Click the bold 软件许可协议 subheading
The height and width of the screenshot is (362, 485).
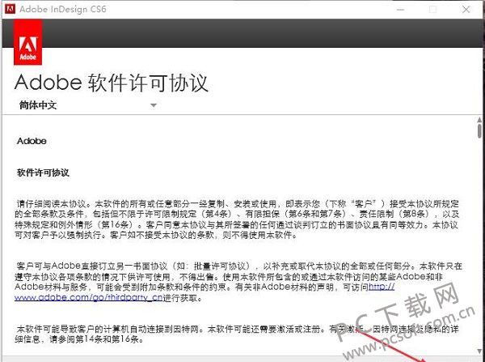pyautogui.click(x=43, y=172)
